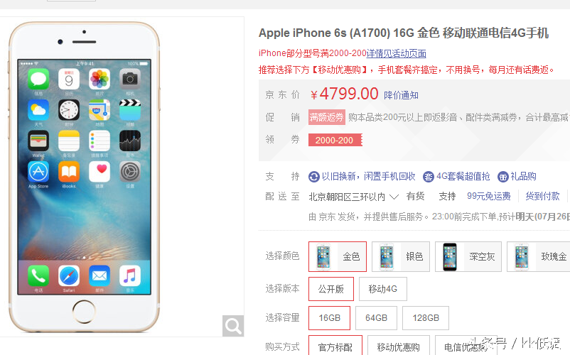
Task: Select the 移动4G version option
Action: pos(383,289)
